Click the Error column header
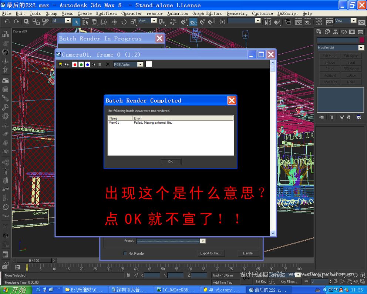367x294 pixels. [x=183, y=118]
